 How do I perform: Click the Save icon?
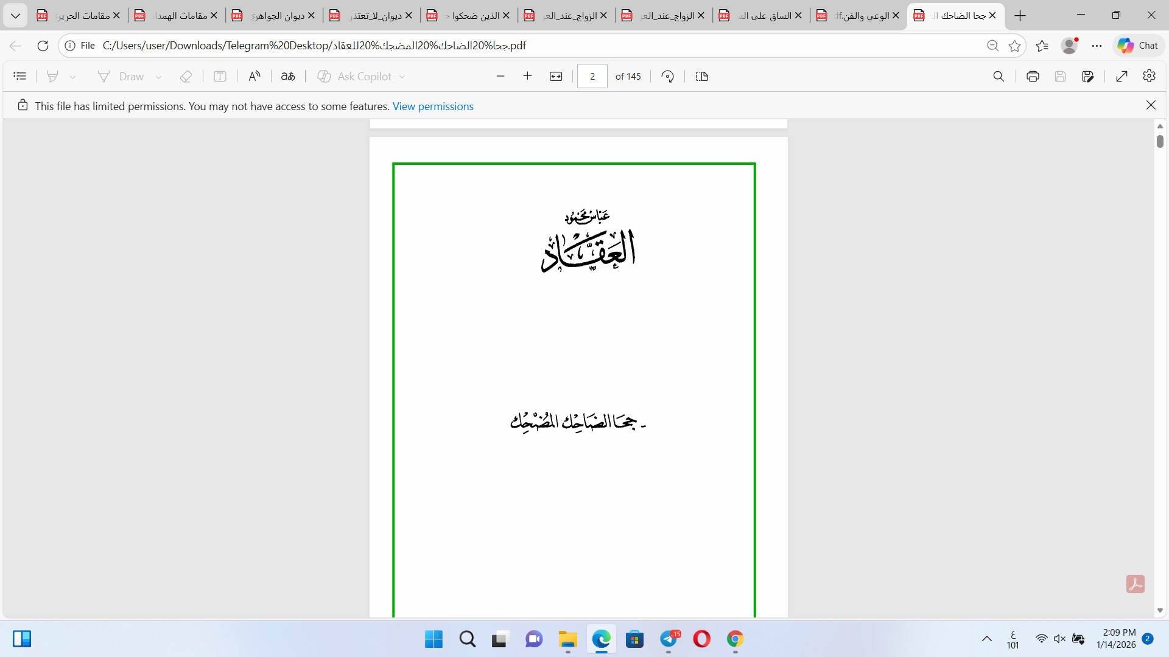coord(1061,76)
